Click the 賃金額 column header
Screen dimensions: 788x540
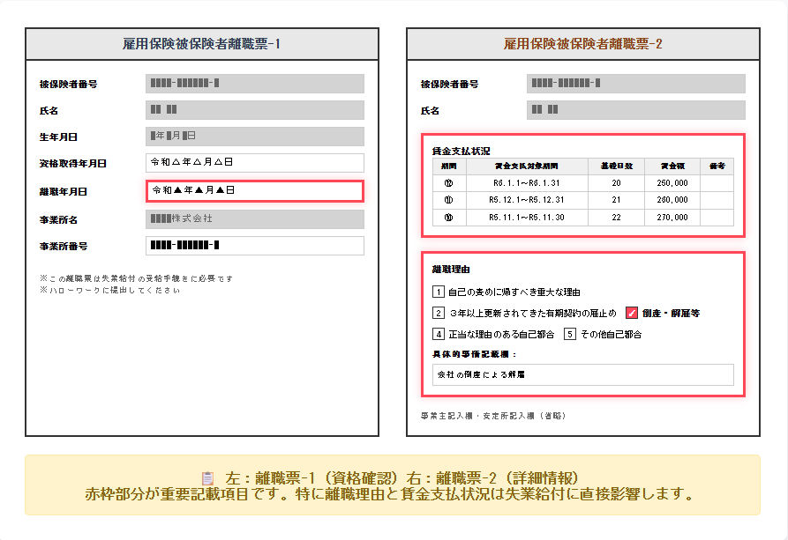click(672, 166)
